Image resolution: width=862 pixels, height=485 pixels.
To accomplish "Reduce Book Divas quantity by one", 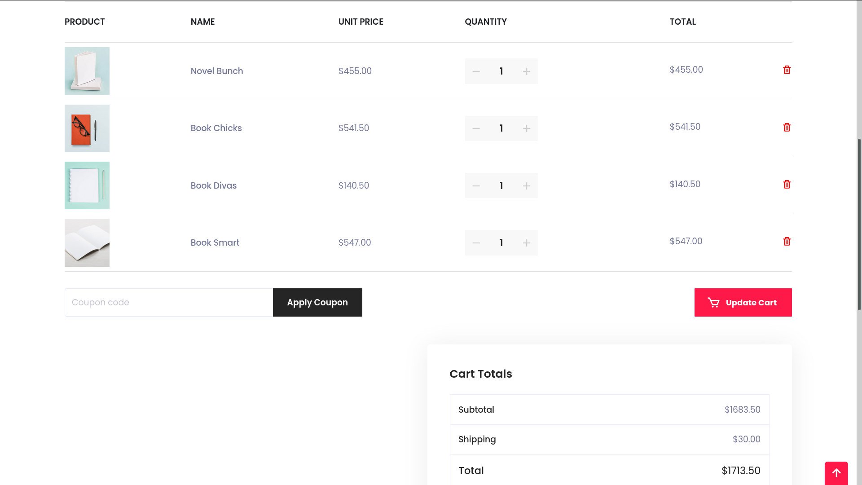I will (476, 186).
